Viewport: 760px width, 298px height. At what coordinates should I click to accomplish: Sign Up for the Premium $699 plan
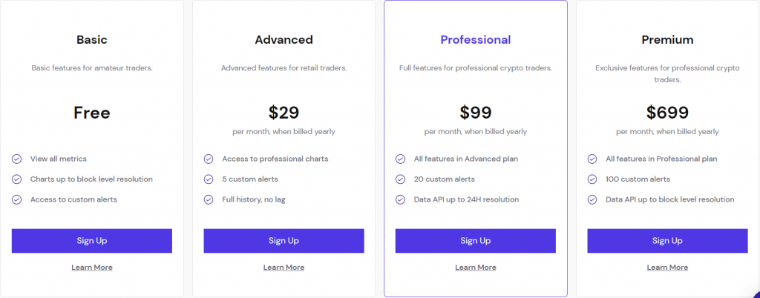pos(667,241)
